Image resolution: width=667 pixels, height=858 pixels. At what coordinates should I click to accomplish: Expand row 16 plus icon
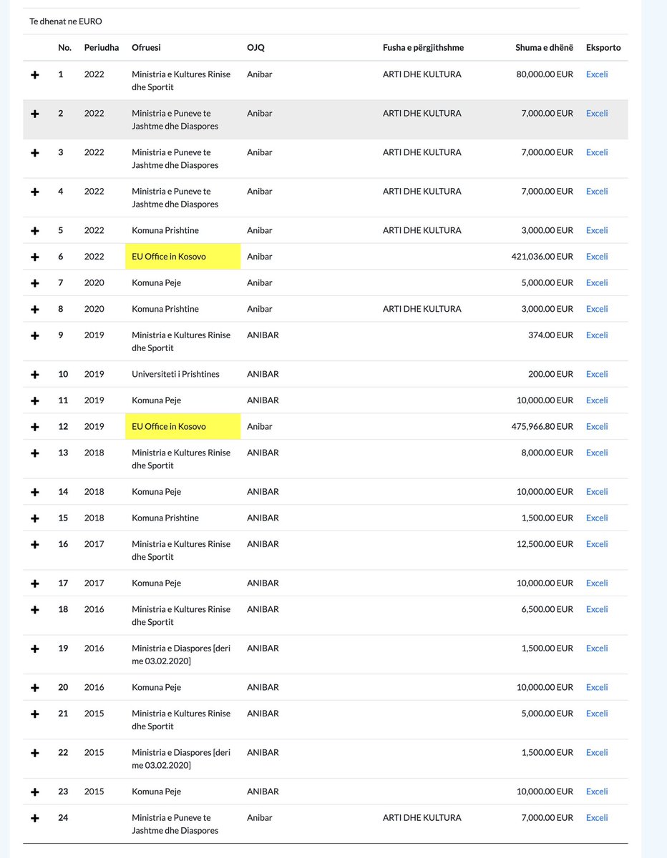(35, 545)
